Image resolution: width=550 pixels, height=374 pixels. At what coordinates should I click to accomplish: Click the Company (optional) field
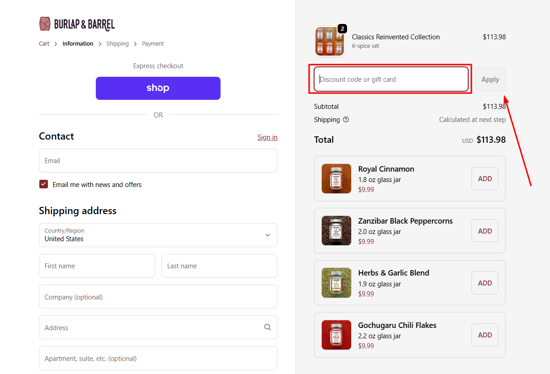158,296
